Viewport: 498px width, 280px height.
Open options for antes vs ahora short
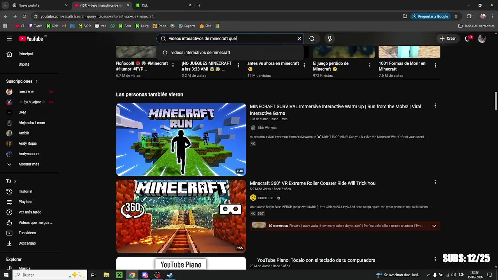[304, 66]
